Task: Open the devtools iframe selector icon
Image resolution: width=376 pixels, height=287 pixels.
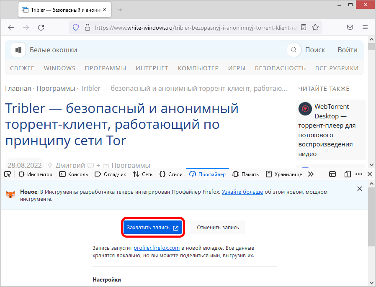Action: 332,174
